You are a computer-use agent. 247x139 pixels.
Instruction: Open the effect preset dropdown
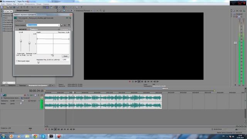[x=59, y=25]
